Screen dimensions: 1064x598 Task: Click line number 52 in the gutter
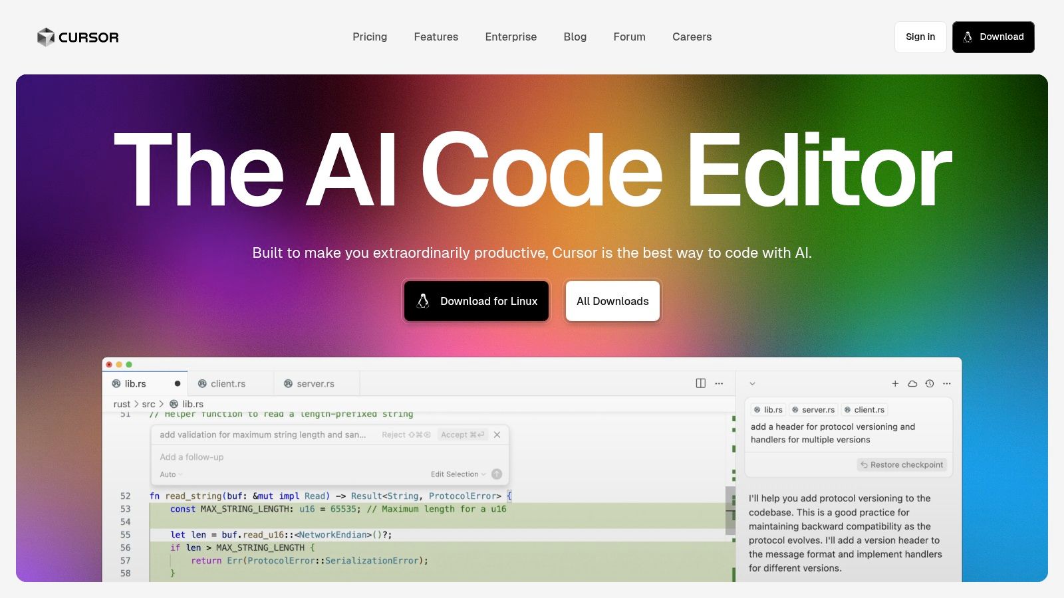click(125, 496)
